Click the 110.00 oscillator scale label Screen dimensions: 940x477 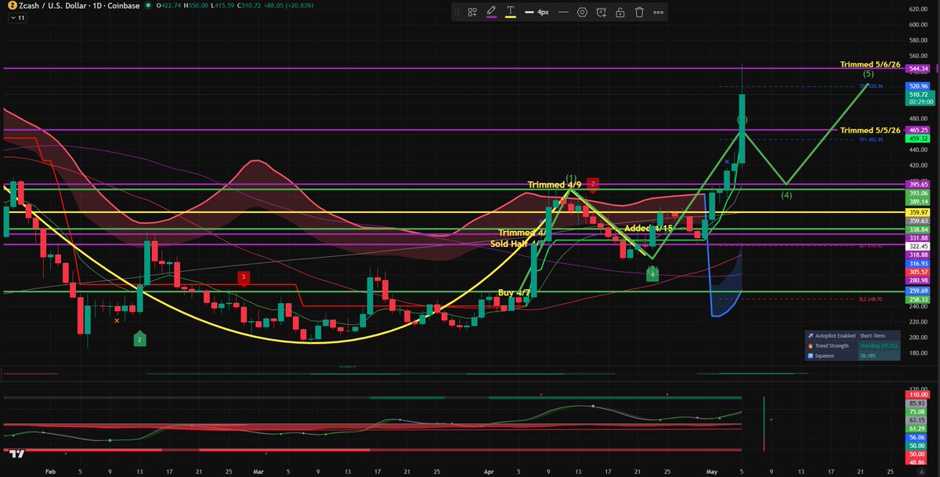click(919, 395)
